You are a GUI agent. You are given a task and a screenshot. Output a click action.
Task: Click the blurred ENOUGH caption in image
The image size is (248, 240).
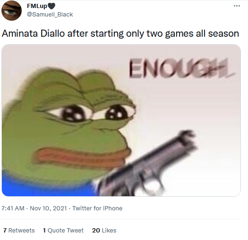point(182,68)
